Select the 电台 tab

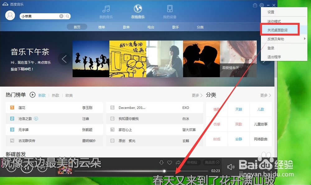coord(151,27)
